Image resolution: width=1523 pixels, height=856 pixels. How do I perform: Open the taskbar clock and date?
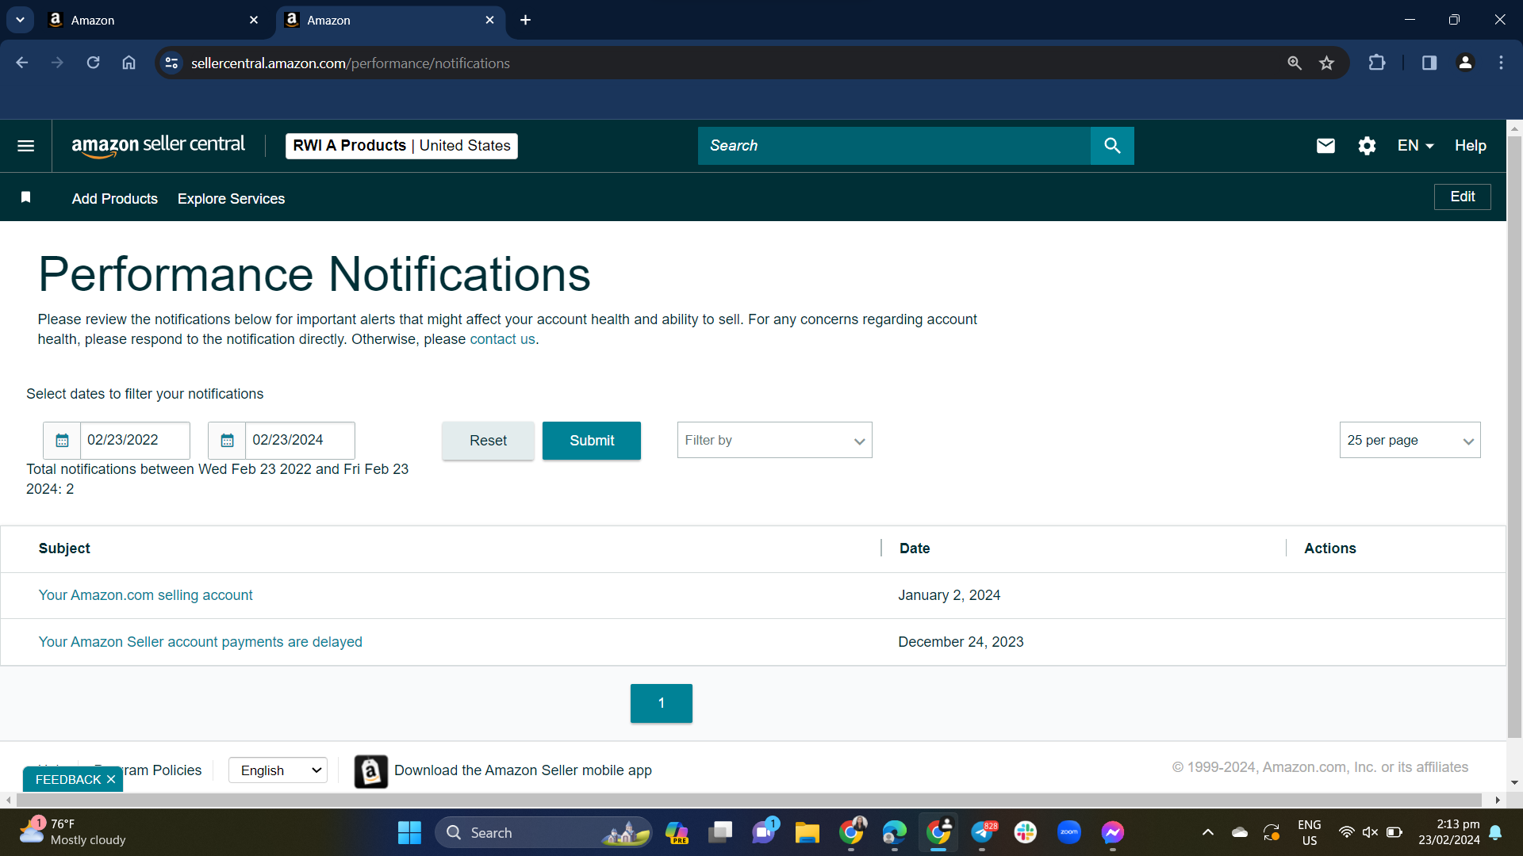tap(1449, 832)
